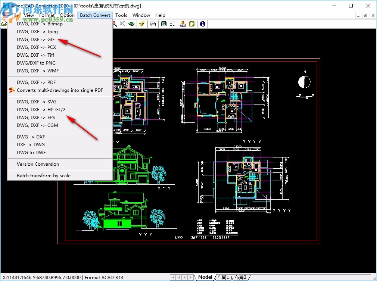Click the blue info about icon

click(202, 24)
